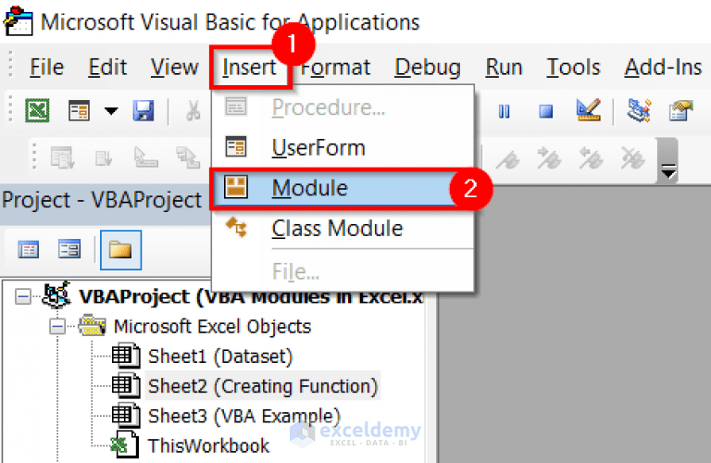
Task: Click the Insert UserForm toolbar icon
Action: pos(79,110)
